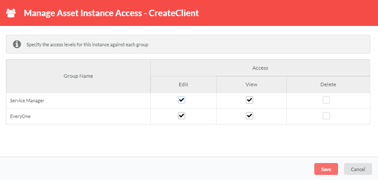Click the Manage Asset Instance Access title

coord(111,13)
